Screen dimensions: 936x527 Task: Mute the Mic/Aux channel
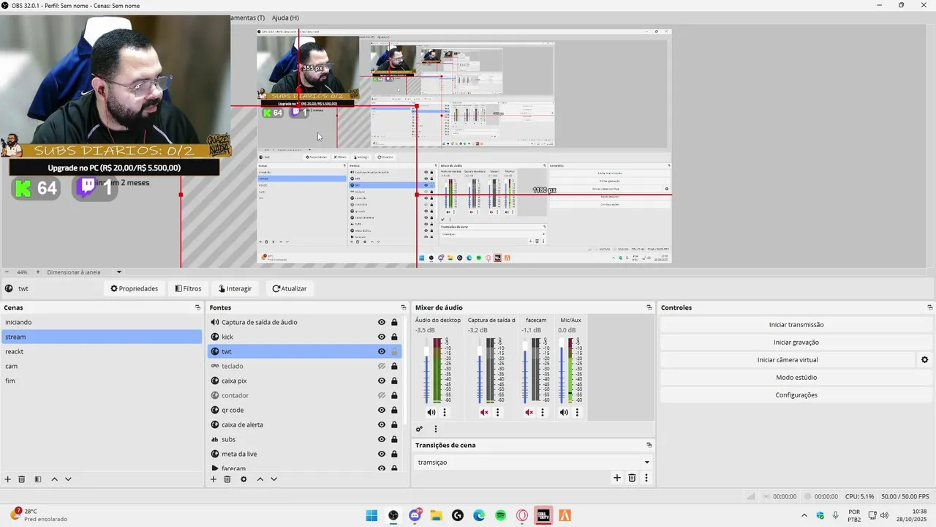[x=564, y=413]
